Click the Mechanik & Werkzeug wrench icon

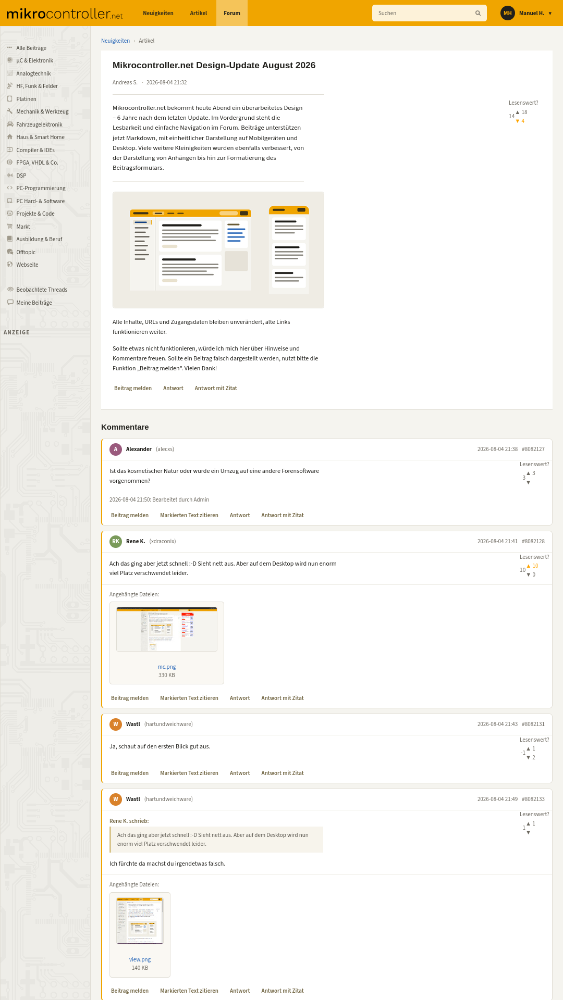tap(9, 111)
